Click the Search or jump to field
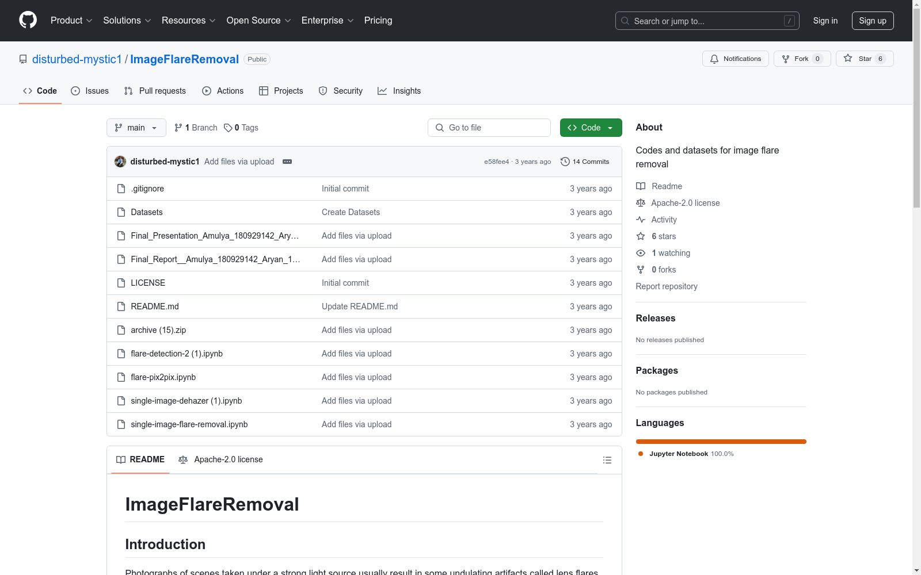921x575 pixels. click(x=707, y=21)
